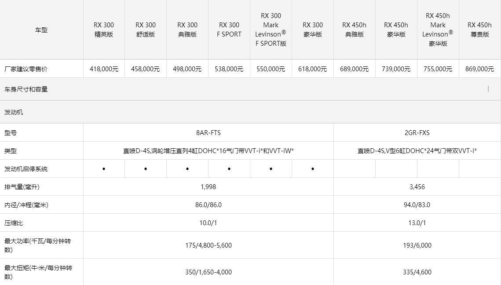The height and width of the screenshot is (285, 501).
Task: Click the 739,000元 price cell
Action: pyautogui.click(x=396, y=69)
